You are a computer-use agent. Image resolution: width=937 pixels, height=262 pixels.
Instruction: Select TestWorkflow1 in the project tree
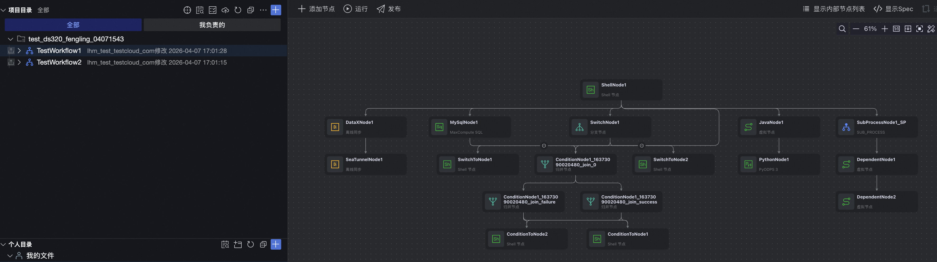pyautogui.click(x=59, y=51)
